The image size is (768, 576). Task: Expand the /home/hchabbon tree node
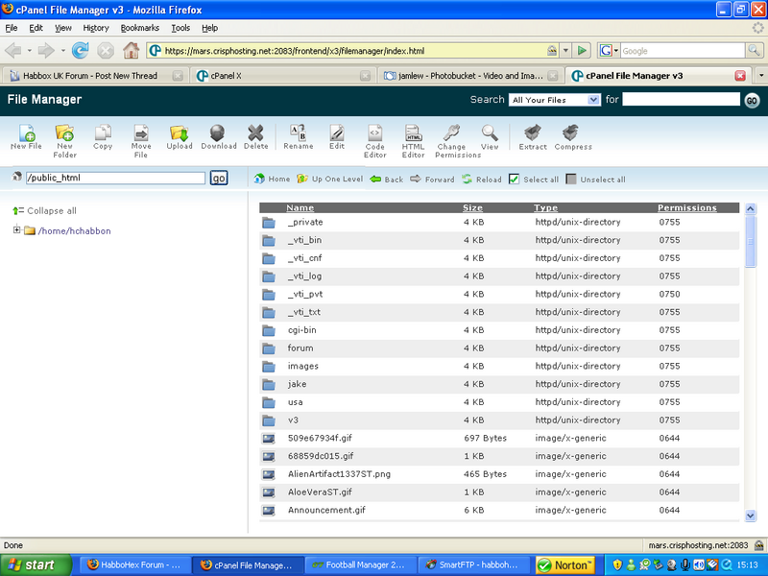(16, 229)
